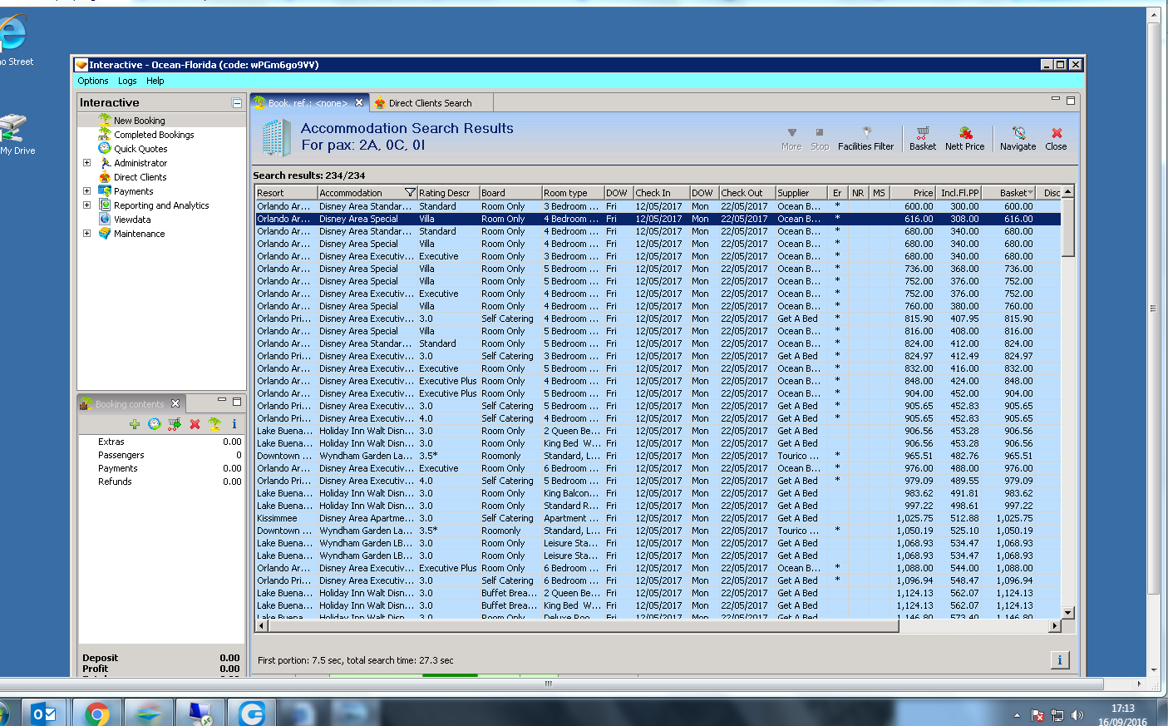
Task: Open Outlook from the taskbar
Action: [43, 713]
